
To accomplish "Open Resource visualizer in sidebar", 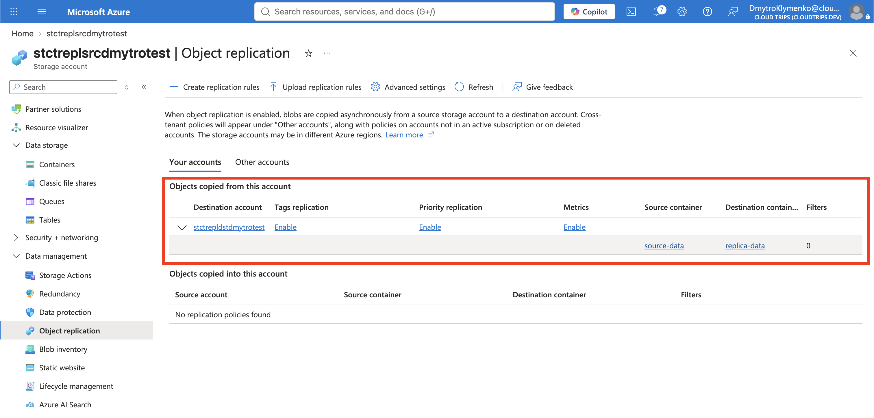I will pyautogui.click(x=56, y=128).
